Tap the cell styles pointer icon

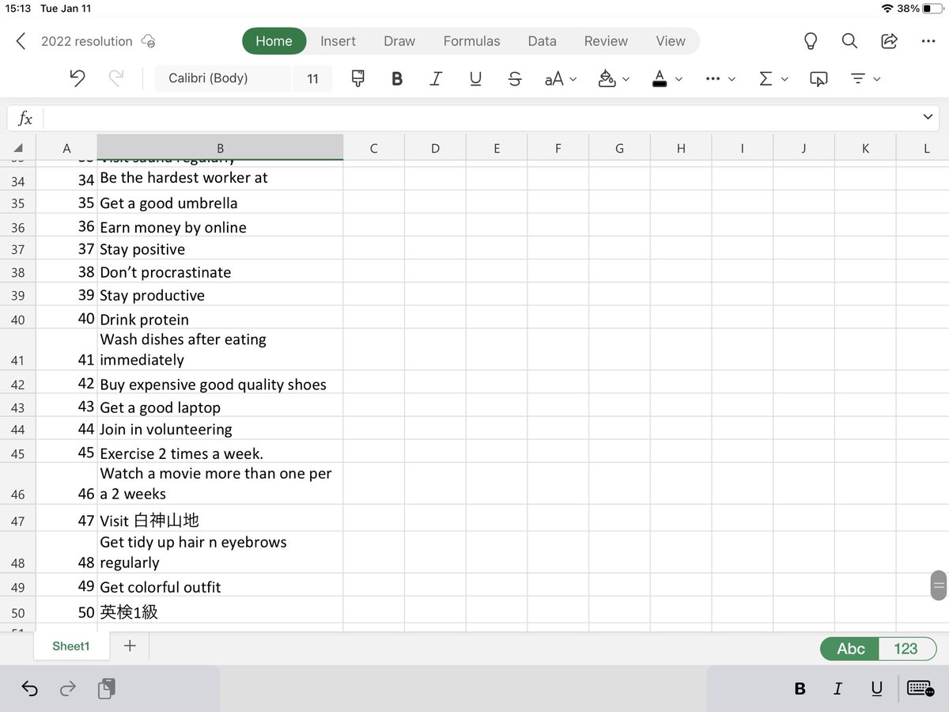coord(819,78)
